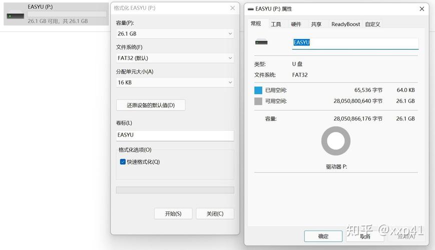Click the drive capacity bar in Explorer
Image resolution: width=435 pixels, height=250 pixels.
(67, 14)
